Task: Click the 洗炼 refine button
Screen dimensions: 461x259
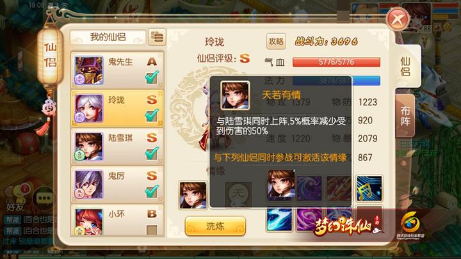Action: (x=215, y=226)
